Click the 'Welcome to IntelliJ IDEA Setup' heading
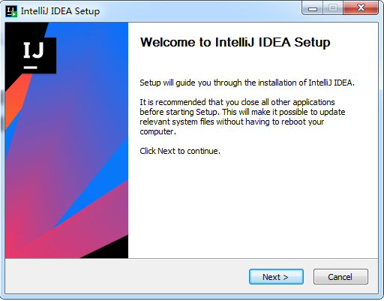The image size is (384, 301). (235, 42)
